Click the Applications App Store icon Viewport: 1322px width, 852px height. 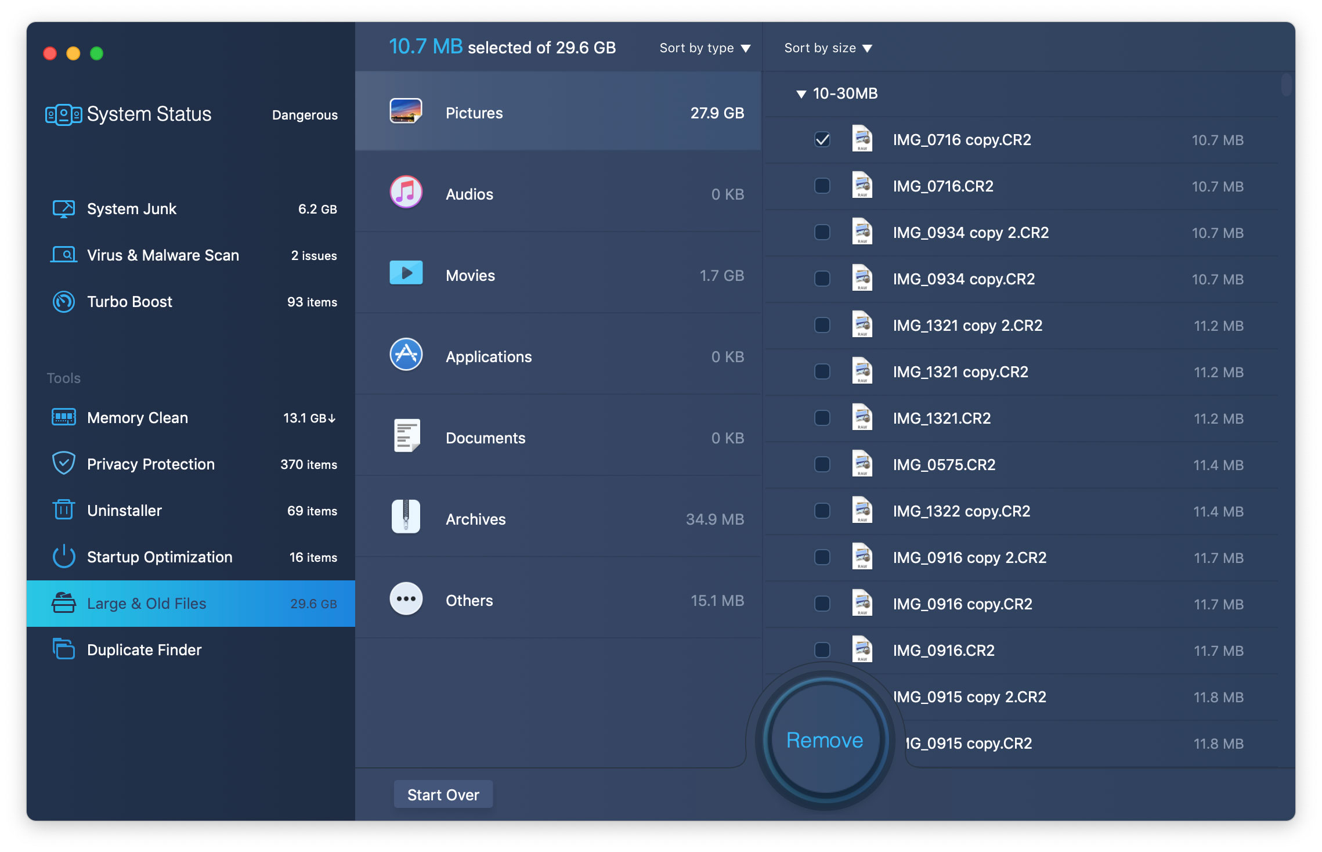tap(406, 355)
